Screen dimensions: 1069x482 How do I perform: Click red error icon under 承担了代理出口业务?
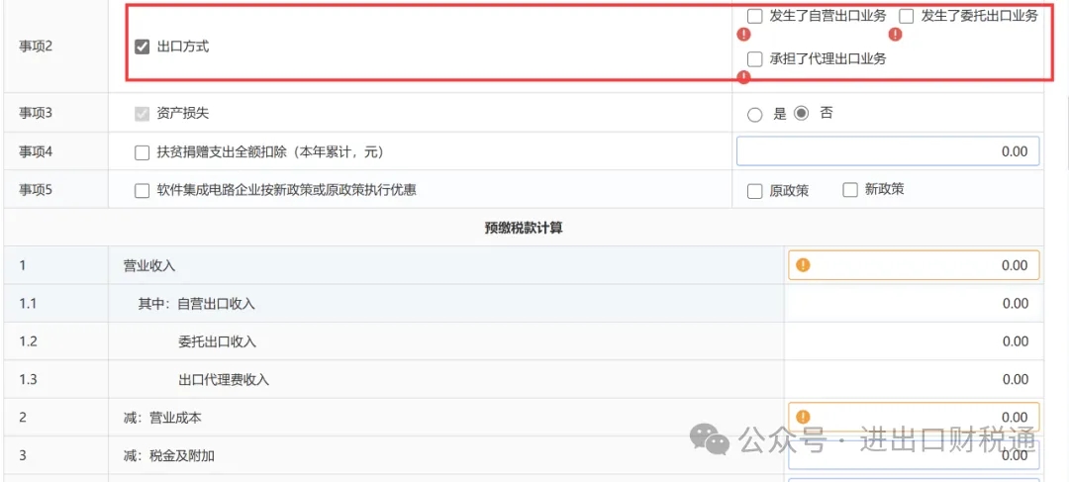pyautogui.click(x=744, y=77)
